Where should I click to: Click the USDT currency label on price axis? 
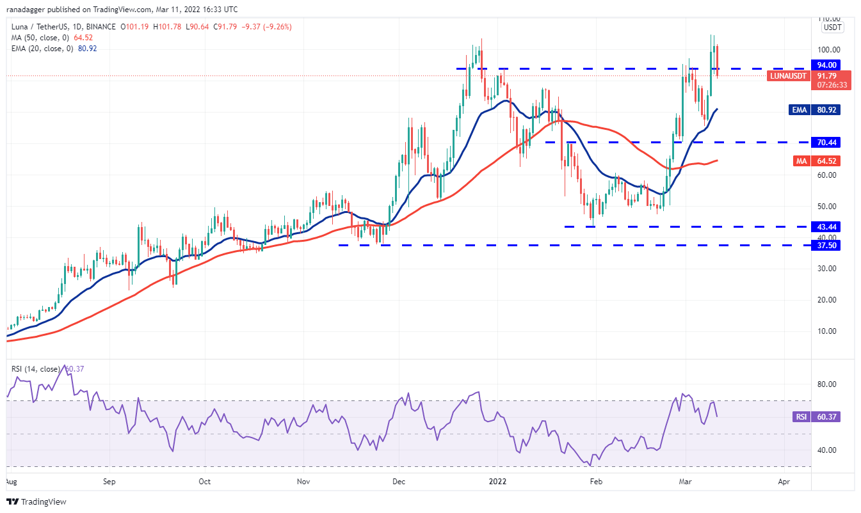832,28
